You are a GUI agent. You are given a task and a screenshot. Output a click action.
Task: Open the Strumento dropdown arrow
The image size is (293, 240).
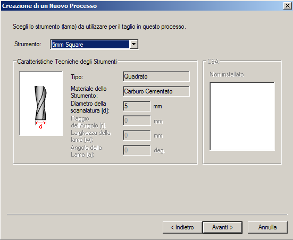(x=134, y=45)
